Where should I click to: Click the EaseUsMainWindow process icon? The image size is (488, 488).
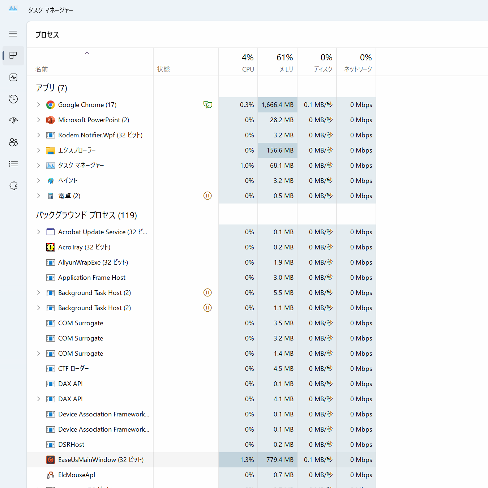[x=51, y=460]
